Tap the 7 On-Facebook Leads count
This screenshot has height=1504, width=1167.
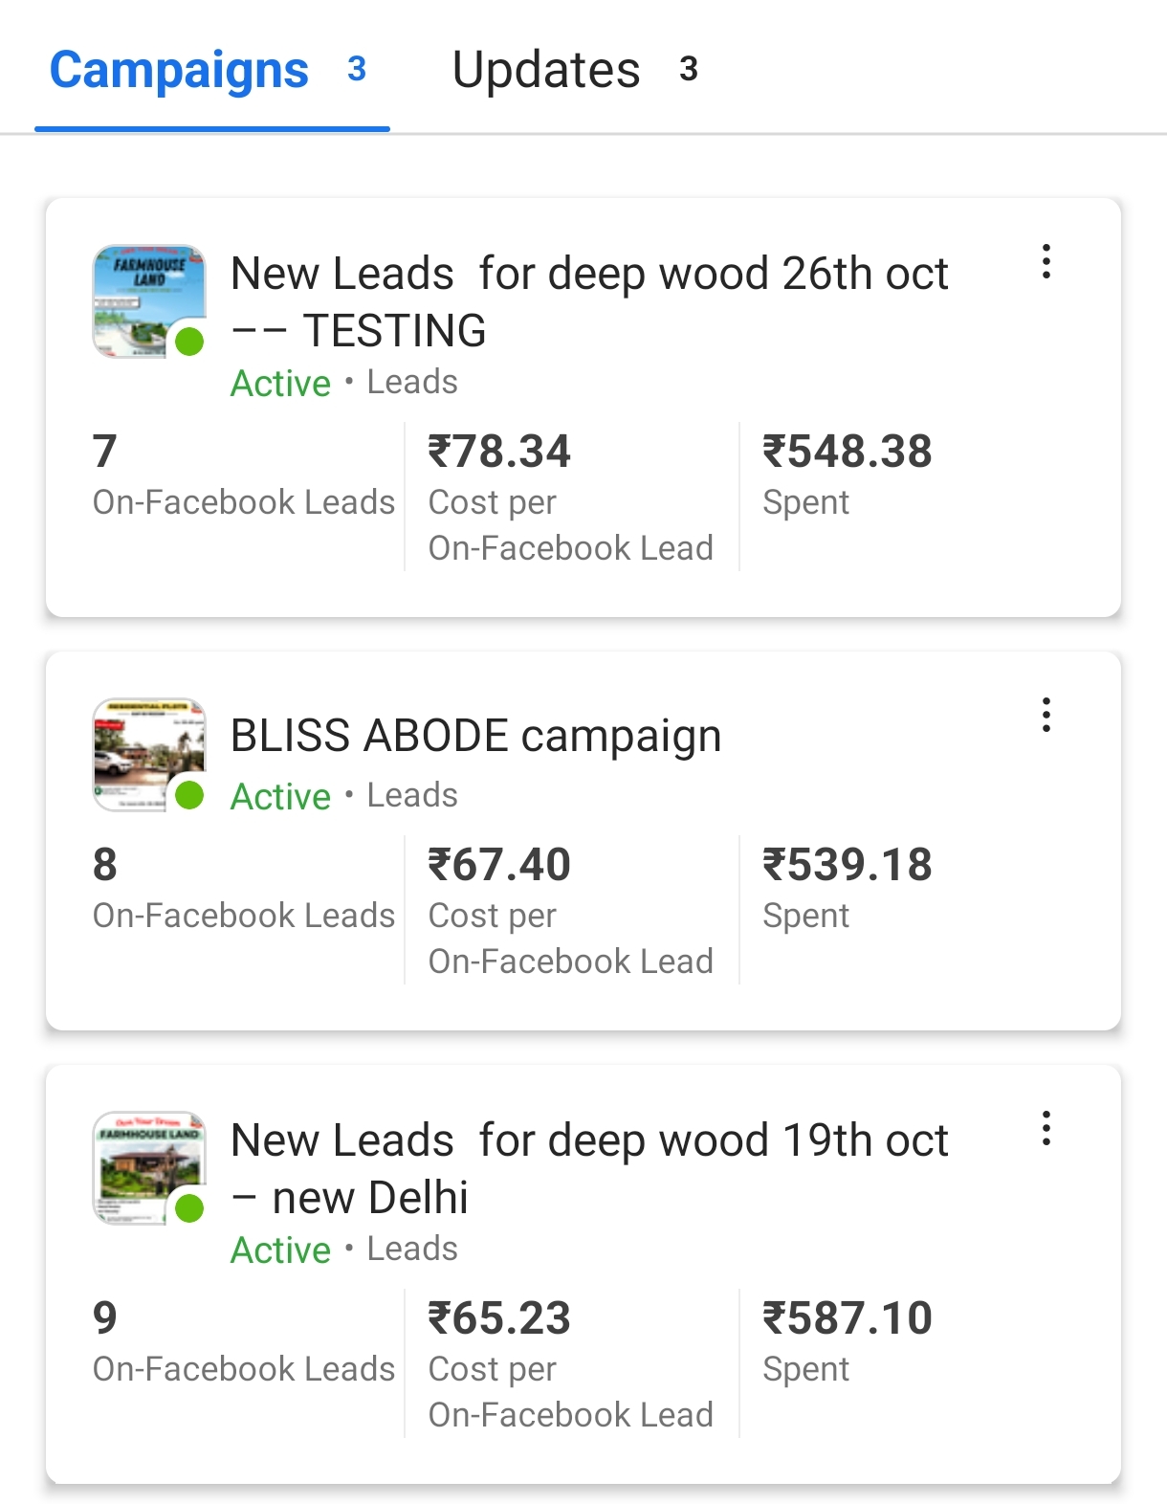(105, 452)
